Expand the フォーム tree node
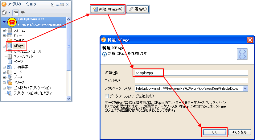Image resolution: width=255 pixels, height=140 pixels. 4,30
